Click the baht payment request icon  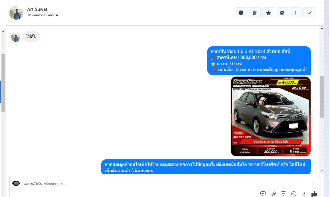click(304, 194)
